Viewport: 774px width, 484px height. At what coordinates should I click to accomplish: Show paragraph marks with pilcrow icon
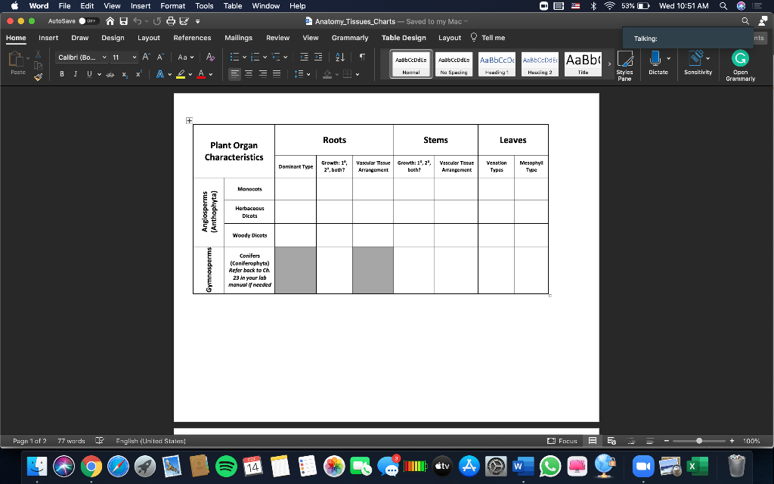click(362, 57)
